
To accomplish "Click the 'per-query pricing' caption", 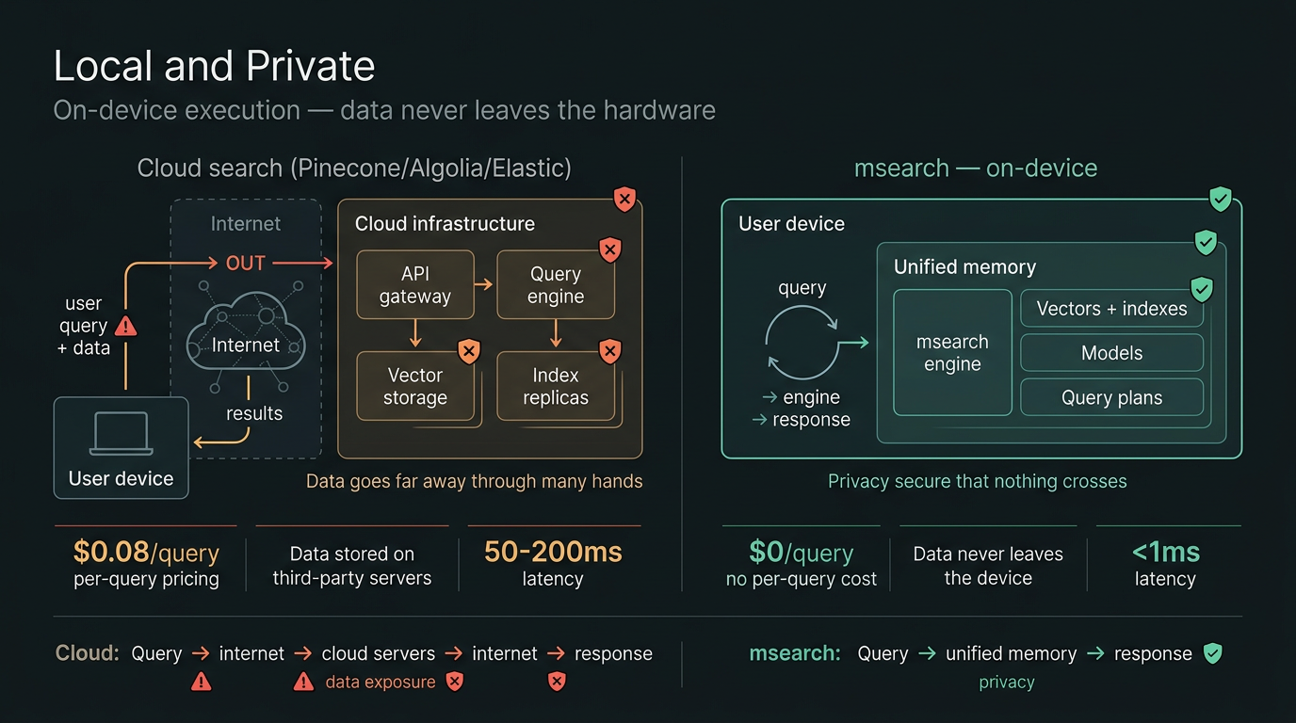I will [x=146, y=579].
